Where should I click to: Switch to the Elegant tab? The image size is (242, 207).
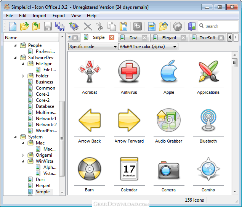click(x=169, y=38)
